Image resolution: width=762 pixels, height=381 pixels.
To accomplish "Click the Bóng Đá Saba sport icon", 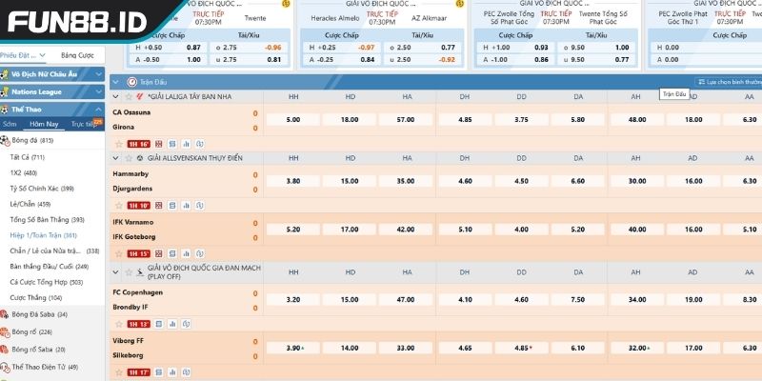I will 5,314.
